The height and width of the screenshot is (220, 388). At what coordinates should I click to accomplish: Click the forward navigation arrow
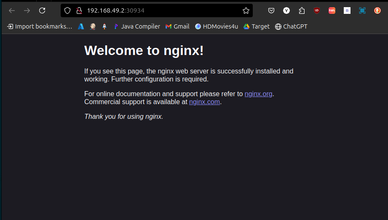click(x=27, y=10)
